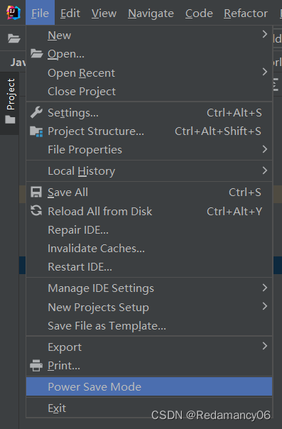The height and width of the screenshot is (429, 282).
Task: Expand the Open Recent submenu
Action: click(x=149, y=72)
